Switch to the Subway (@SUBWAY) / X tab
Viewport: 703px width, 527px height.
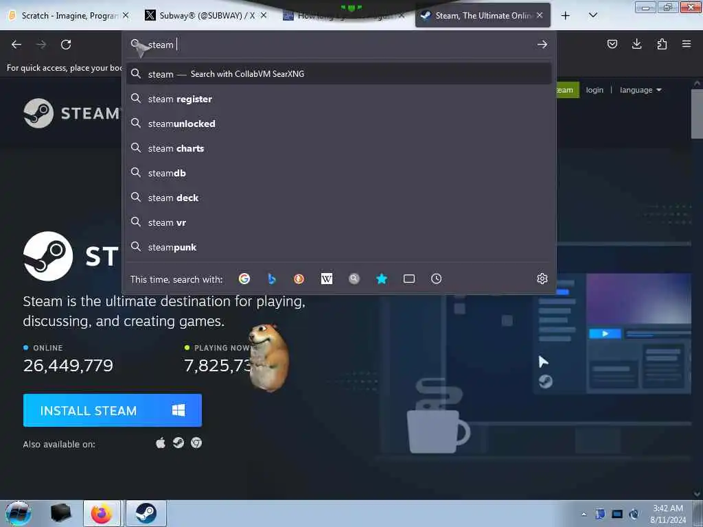[207, 16]
